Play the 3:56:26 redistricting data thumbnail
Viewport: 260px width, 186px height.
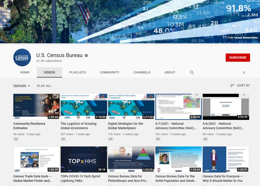point(179,107)
